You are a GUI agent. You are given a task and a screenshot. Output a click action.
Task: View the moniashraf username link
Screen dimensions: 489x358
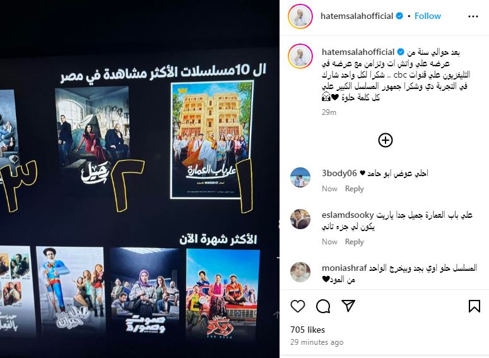344,268
